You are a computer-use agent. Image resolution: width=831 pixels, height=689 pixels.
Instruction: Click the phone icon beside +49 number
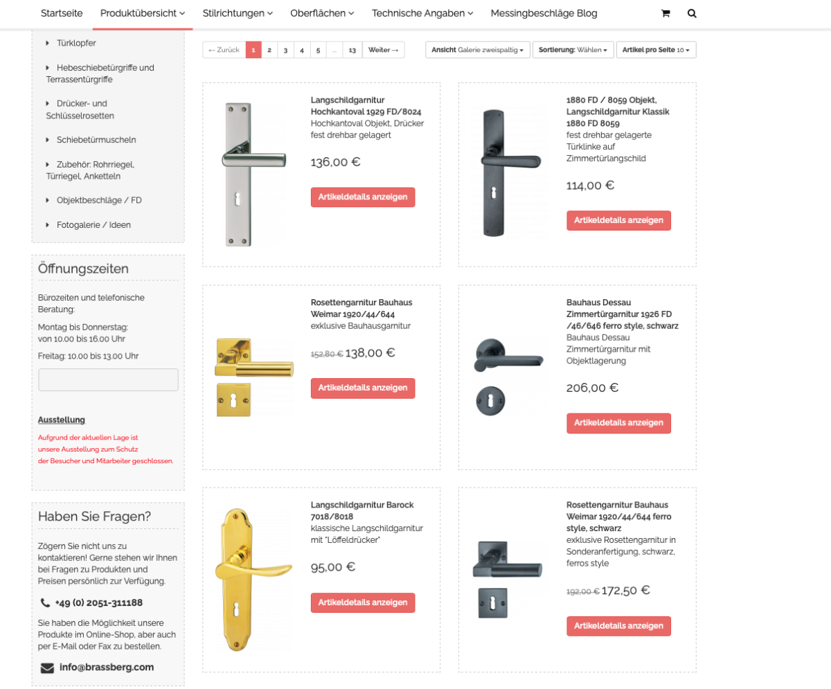(x=45, y=602)
